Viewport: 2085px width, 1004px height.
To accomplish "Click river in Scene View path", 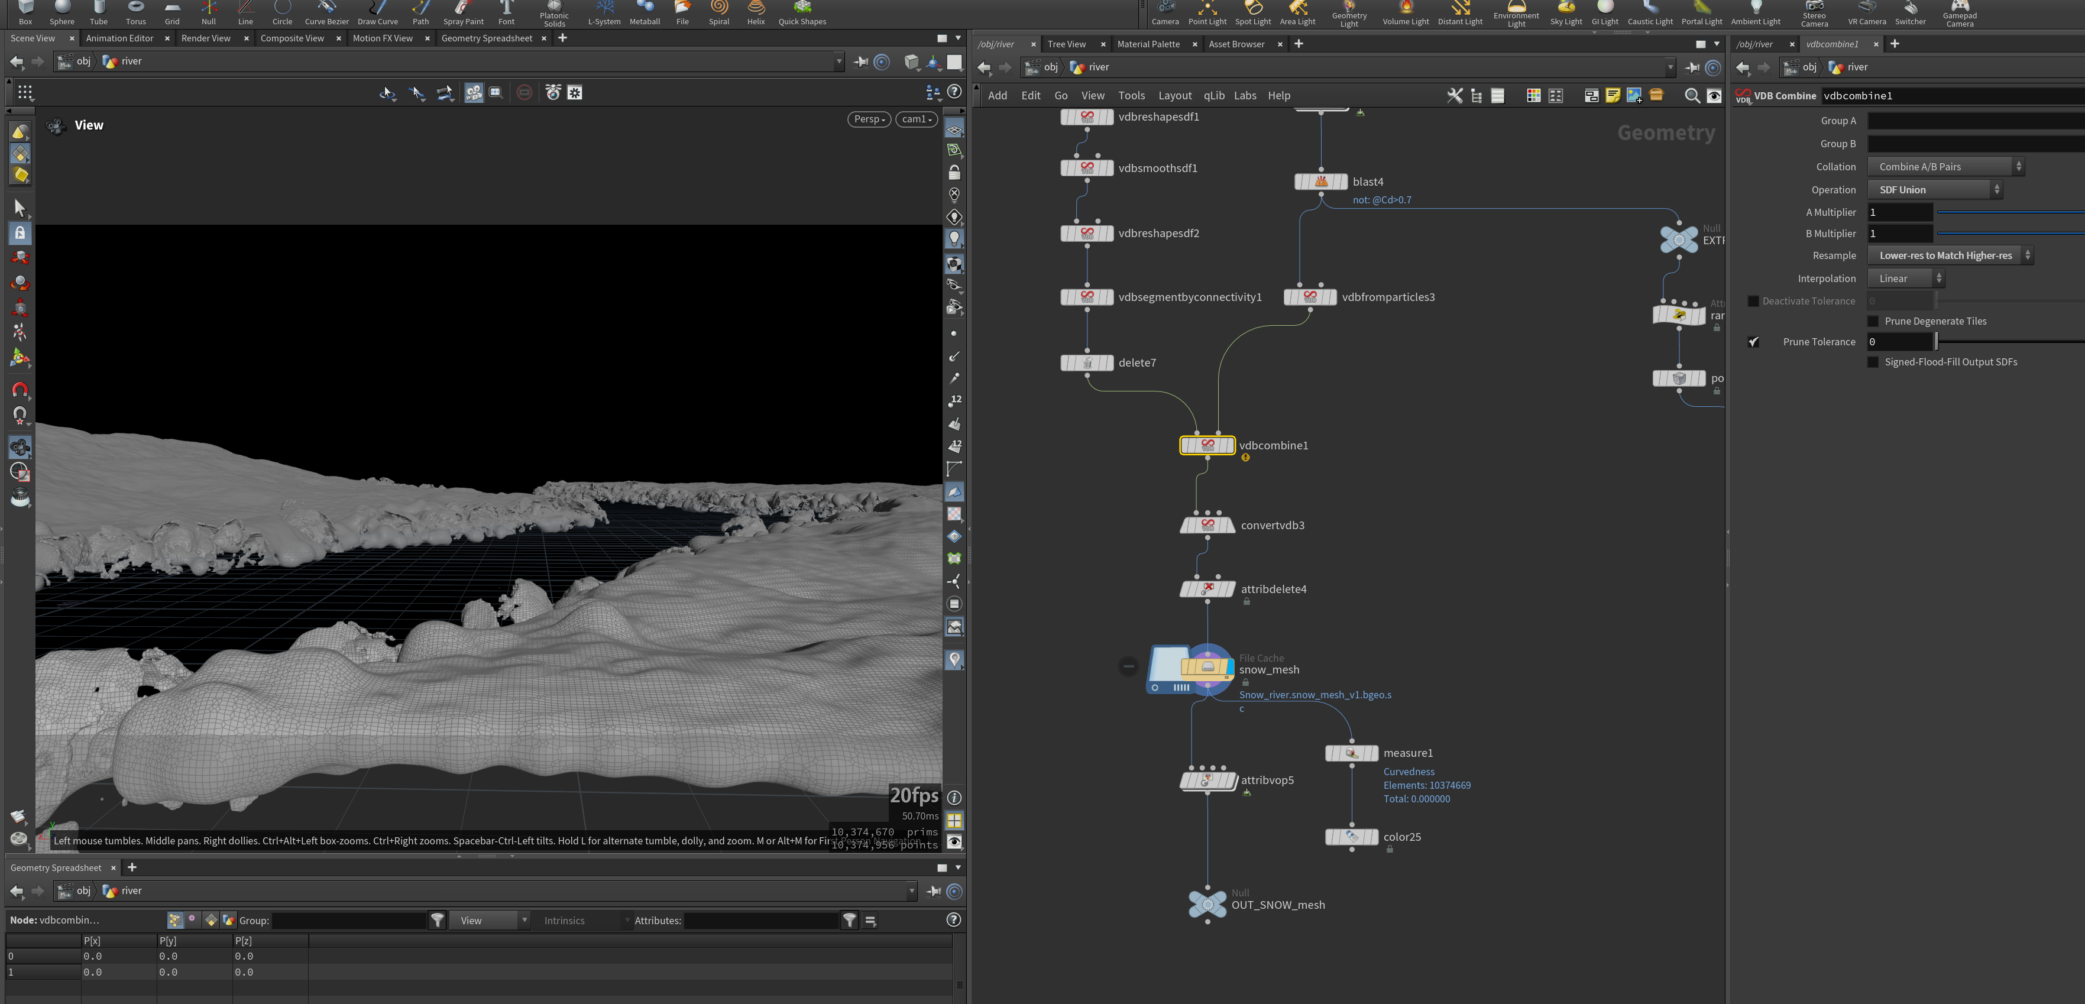I will (x=122, y=61).
